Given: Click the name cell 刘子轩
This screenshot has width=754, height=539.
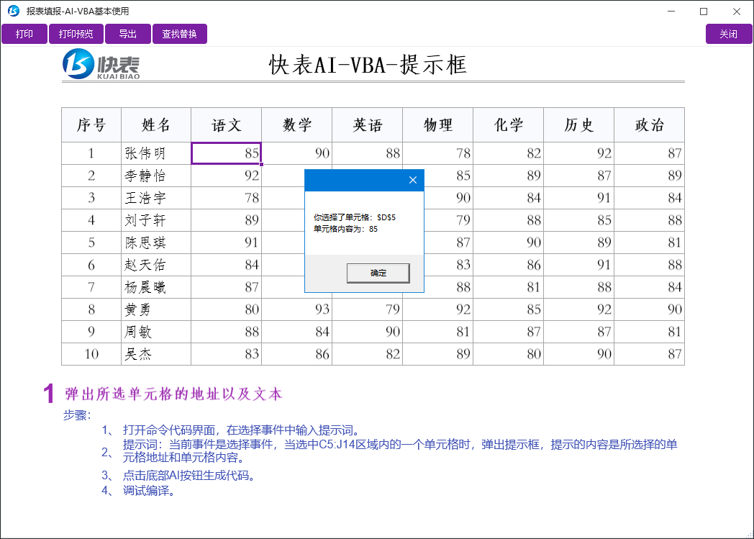Looking at the screenshot, I should (156, 220).
